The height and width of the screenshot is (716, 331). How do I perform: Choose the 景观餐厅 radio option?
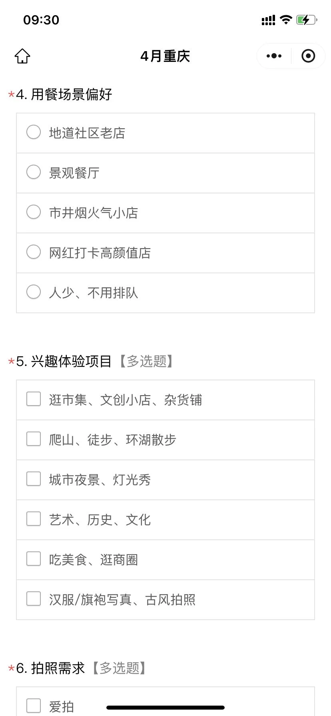[x=34, y=172]
